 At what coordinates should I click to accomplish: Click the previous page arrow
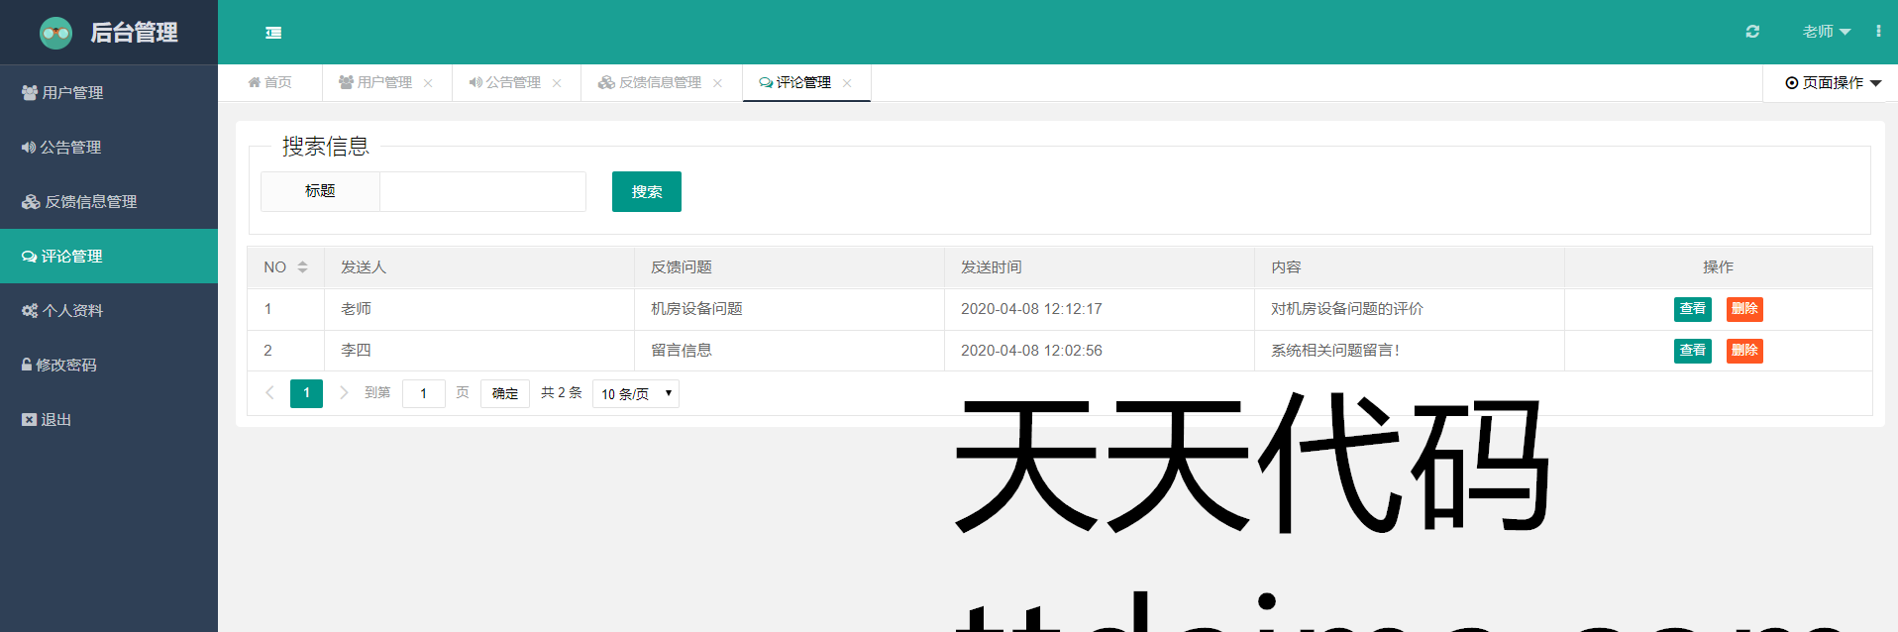pos(269,393)
